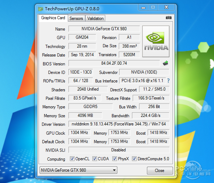The width and height of the screenshot is (214, 183).
Task: Toggle the OpenCL checkbox
Action: [72, 159]
